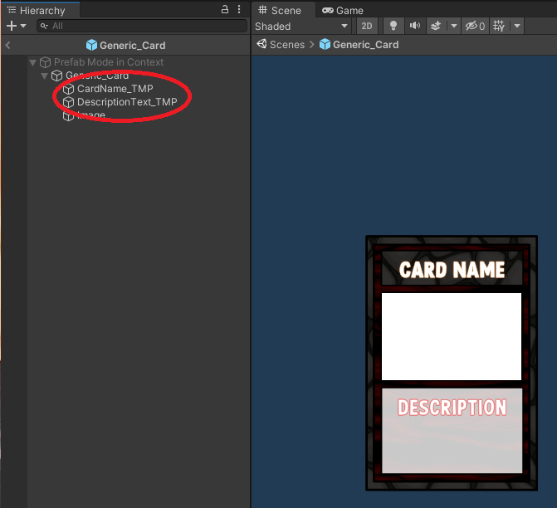
Task: Click the Generic_Card prefab header in Hierarchy
Action: [x=125, y=45]
